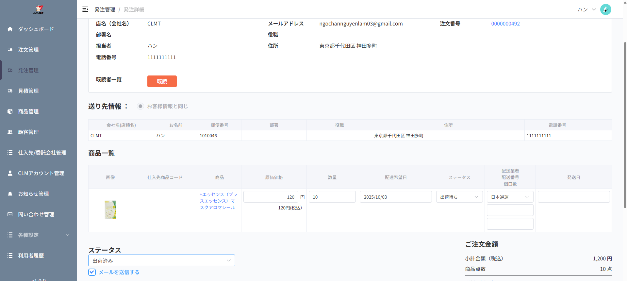Viewport: 627px width, 281px height.
Task: Open order number 0000000492 link
Action: click(x=505, y=24)
